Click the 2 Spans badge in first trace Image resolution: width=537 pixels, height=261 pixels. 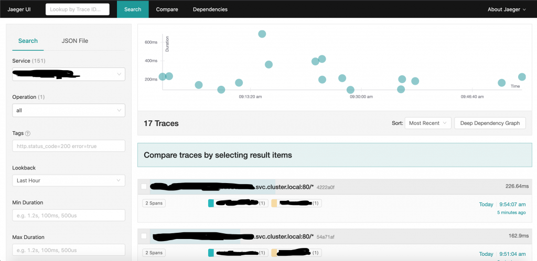coord(154,203)
